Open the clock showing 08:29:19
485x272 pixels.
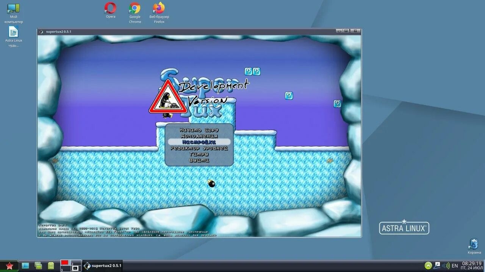click(472, 266)
